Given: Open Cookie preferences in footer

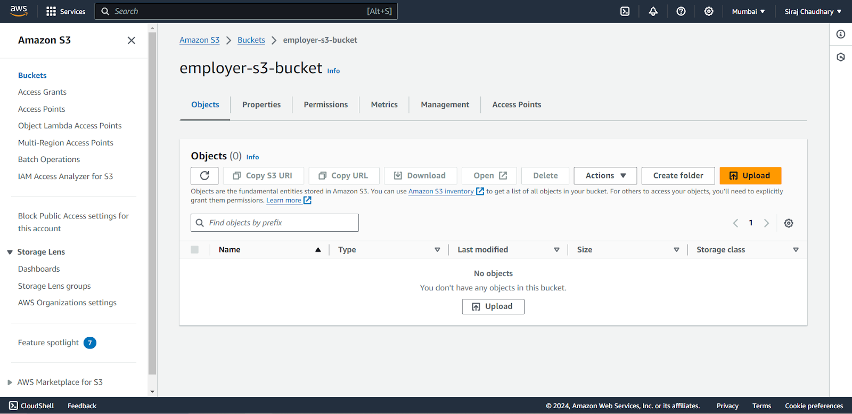Looking at the screenshot, I should pyautogui.click(x=814, y=406).
